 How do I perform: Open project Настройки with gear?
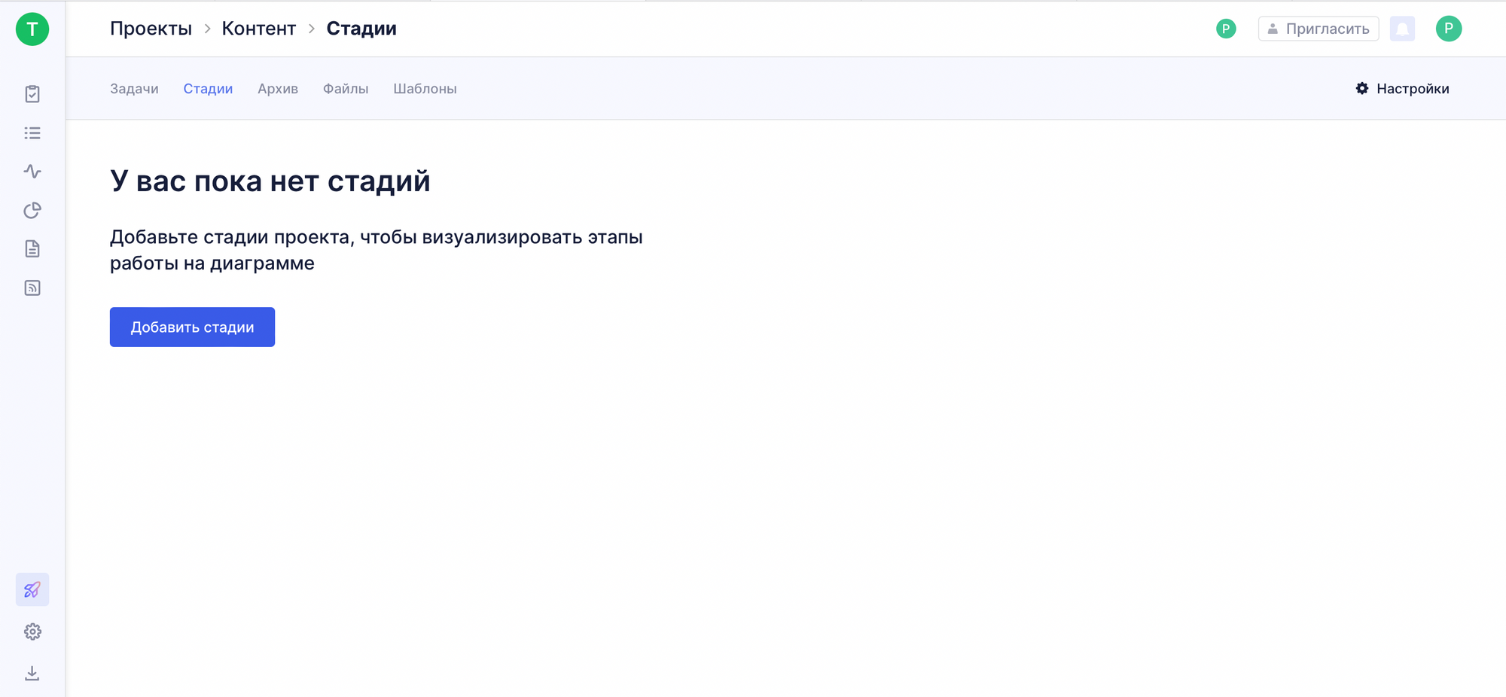(1402, 89)
